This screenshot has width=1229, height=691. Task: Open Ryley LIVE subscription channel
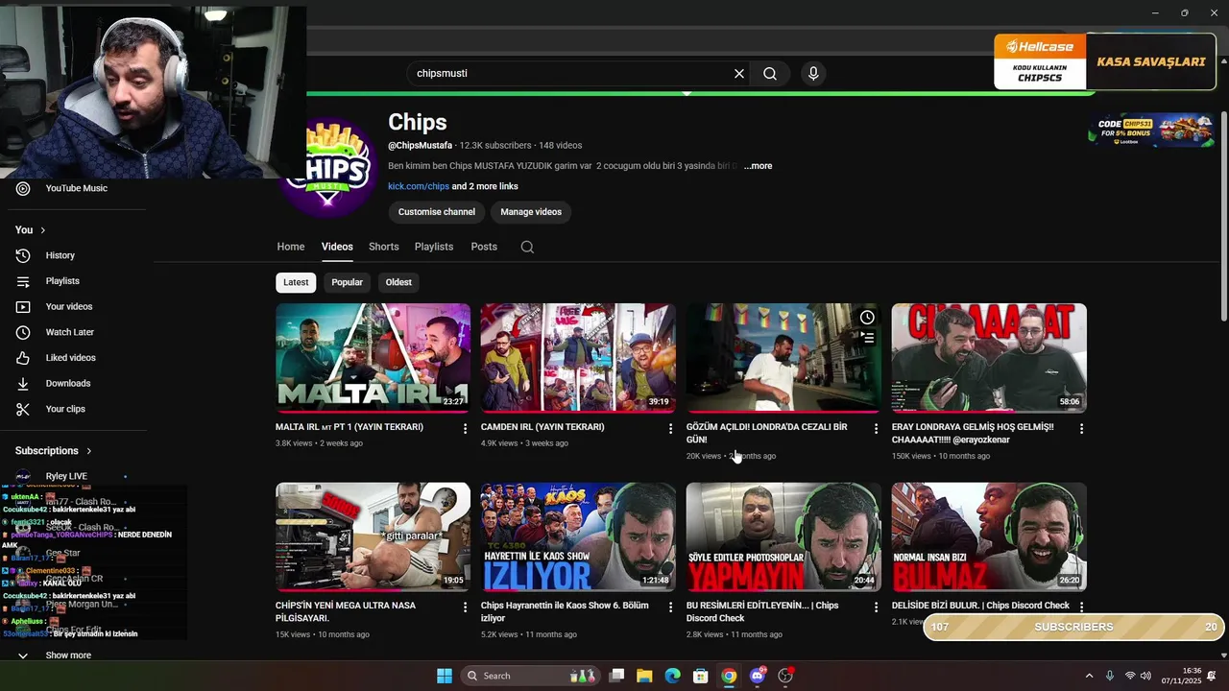[67, 476]
